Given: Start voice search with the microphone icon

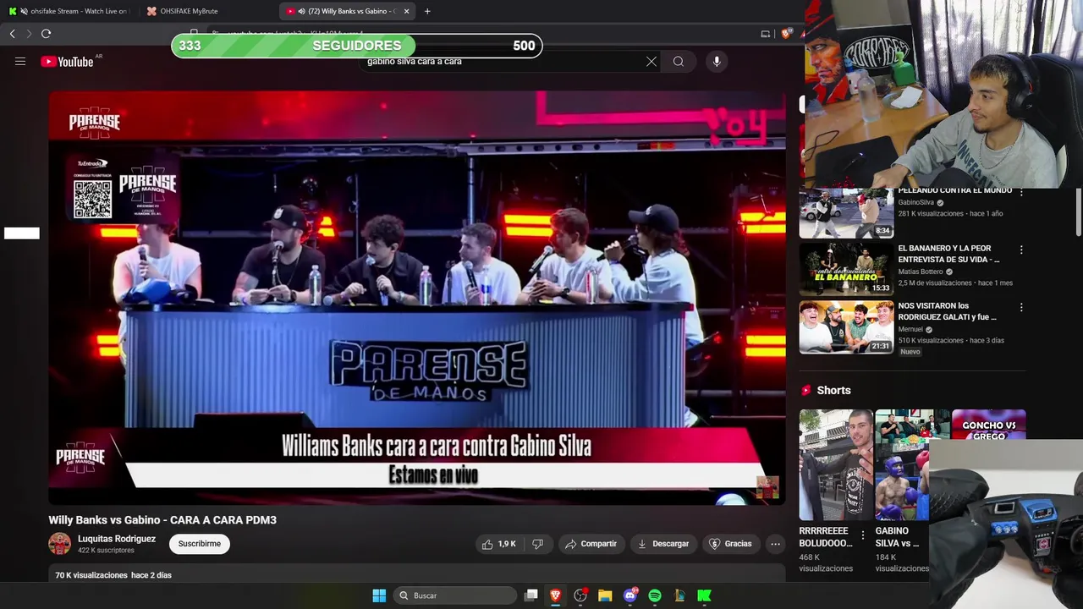Looking at the screenshot, I should click(x=717, y=62).
